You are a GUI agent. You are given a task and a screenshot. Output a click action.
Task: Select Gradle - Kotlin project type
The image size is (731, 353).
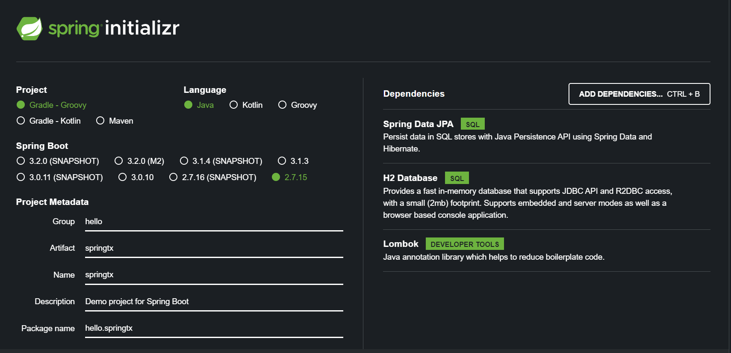click(x=21, y=121)
